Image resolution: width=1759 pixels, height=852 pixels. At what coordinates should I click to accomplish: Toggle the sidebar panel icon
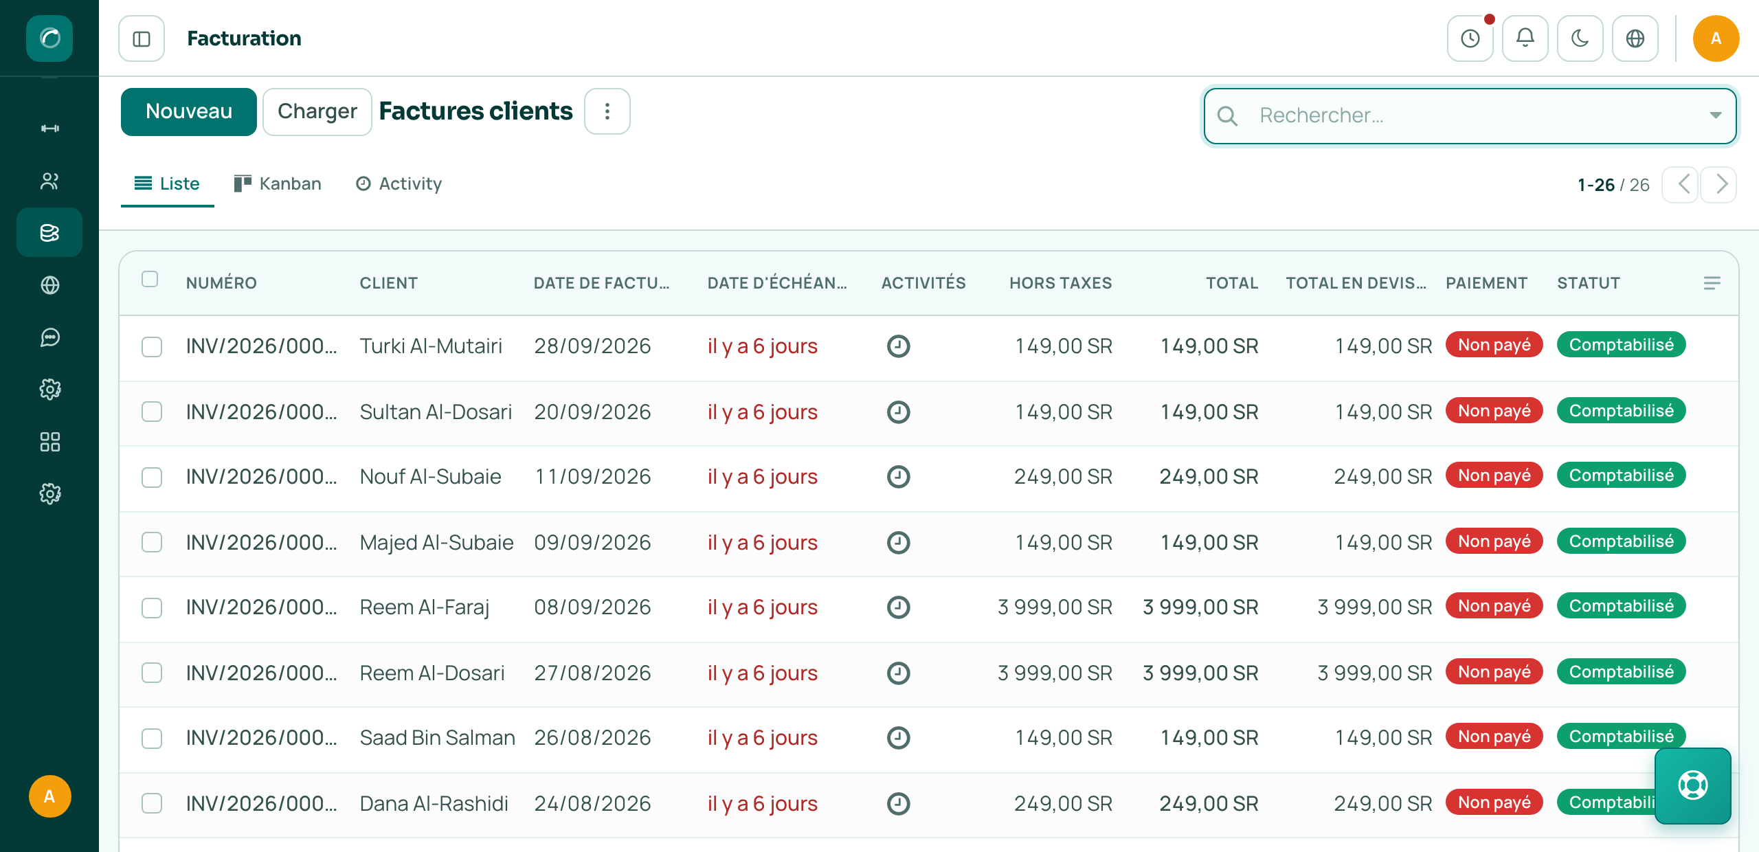click(142, 38)
